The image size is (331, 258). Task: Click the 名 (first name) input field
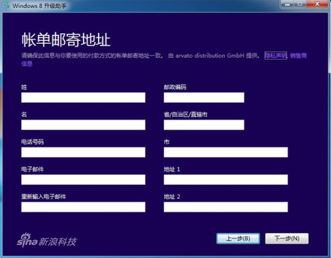(x=83, y=125)
